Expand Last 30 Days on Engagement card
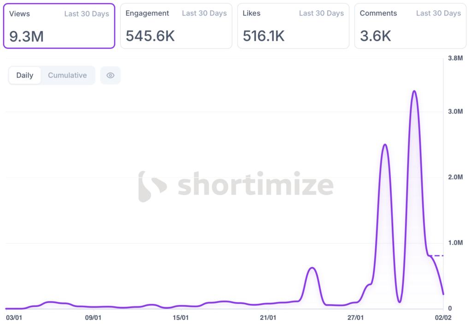472x325 pixels. coord(204,13)
